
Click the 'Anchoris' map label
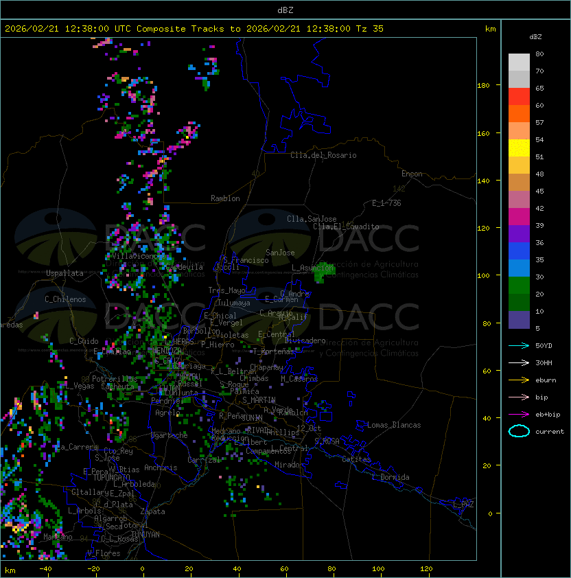(161, 467)
